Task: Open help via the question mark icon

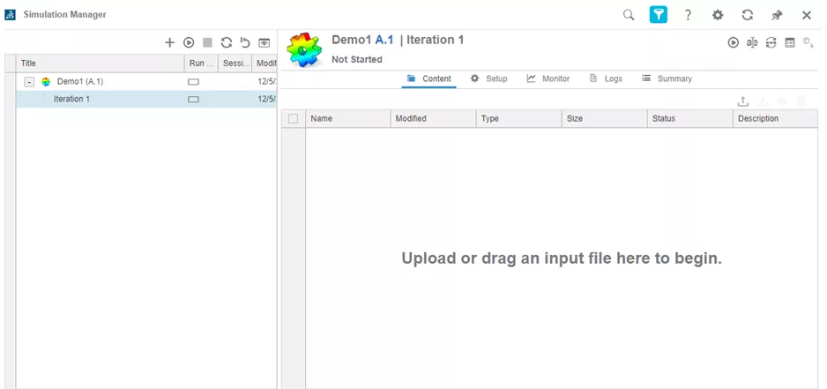Action: [x=688, y=15]
